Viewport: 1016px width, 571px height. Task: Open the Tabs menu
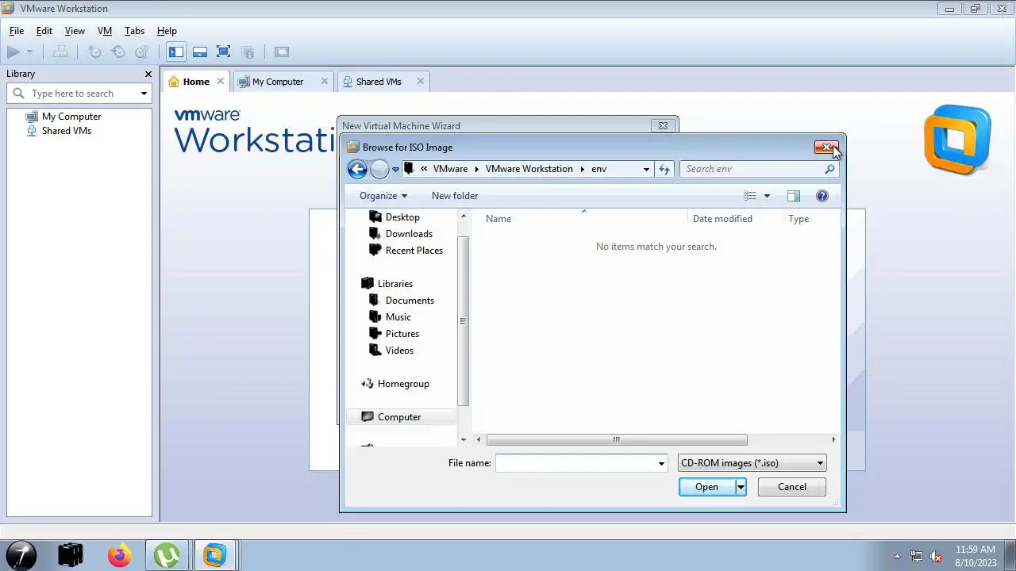click(x=134, y=31)
